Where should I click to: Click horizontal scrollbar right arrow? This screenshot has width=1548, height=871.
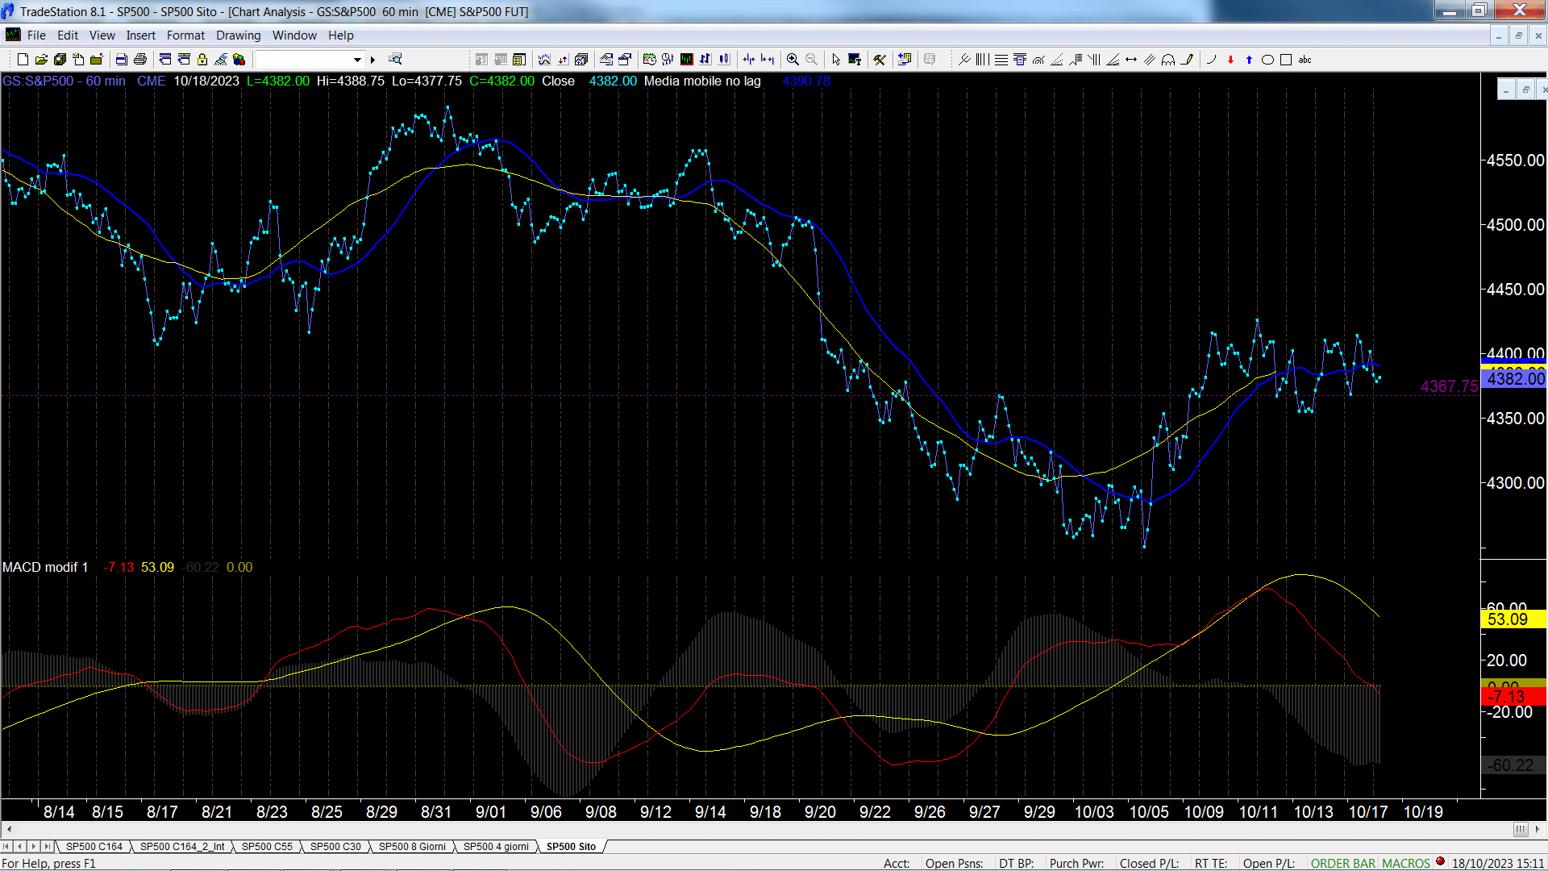click(1538, 829)
